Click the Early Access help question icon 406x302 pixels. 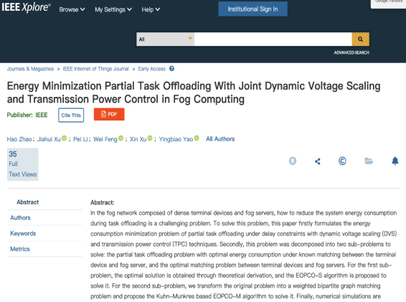pyautogui.click(x=171, y=69)
